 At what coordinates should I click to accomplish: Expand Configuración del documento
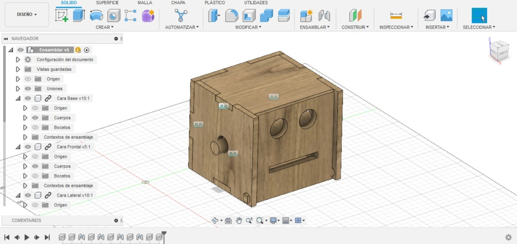coord(18,59)
